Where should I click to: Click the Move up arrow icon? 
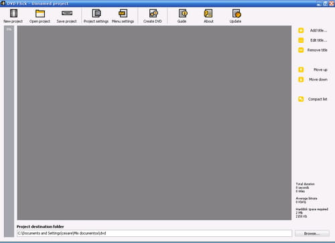pos(301,70)
